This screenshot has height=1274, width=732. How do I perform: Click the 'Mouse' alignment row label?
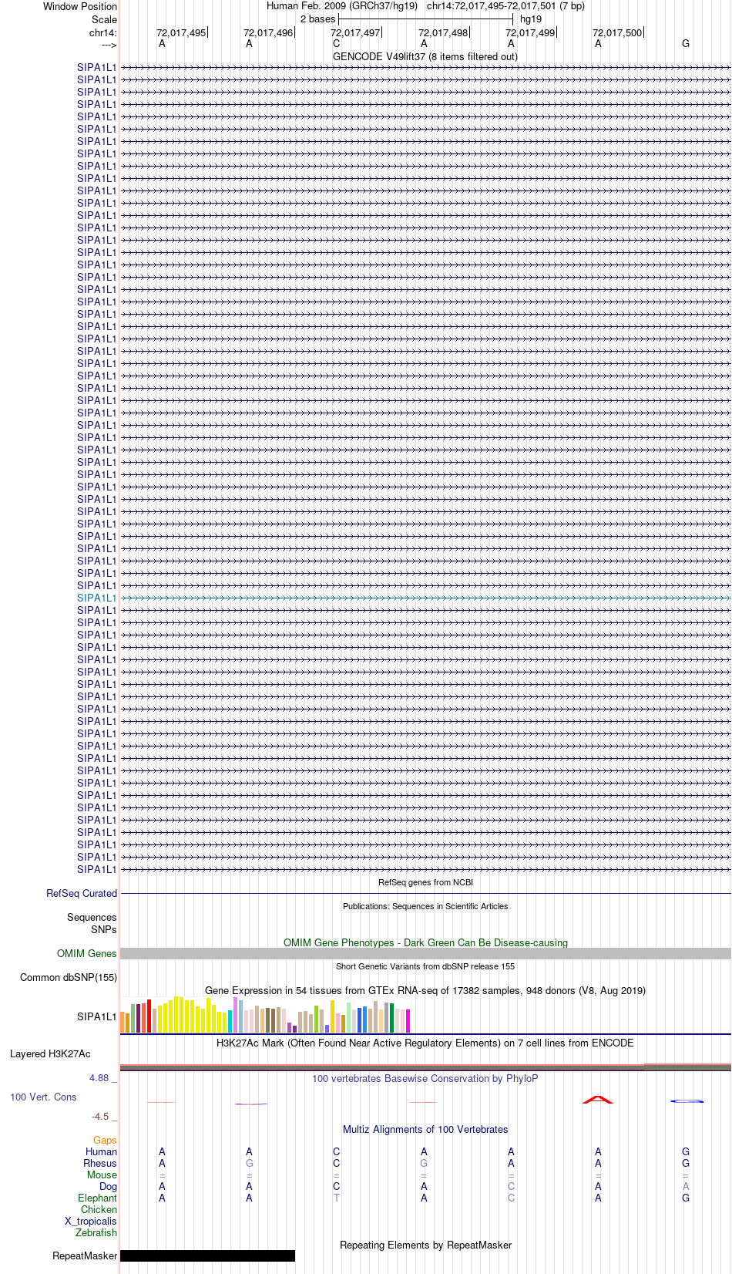pyautogui.click(x=102, y=1175)
